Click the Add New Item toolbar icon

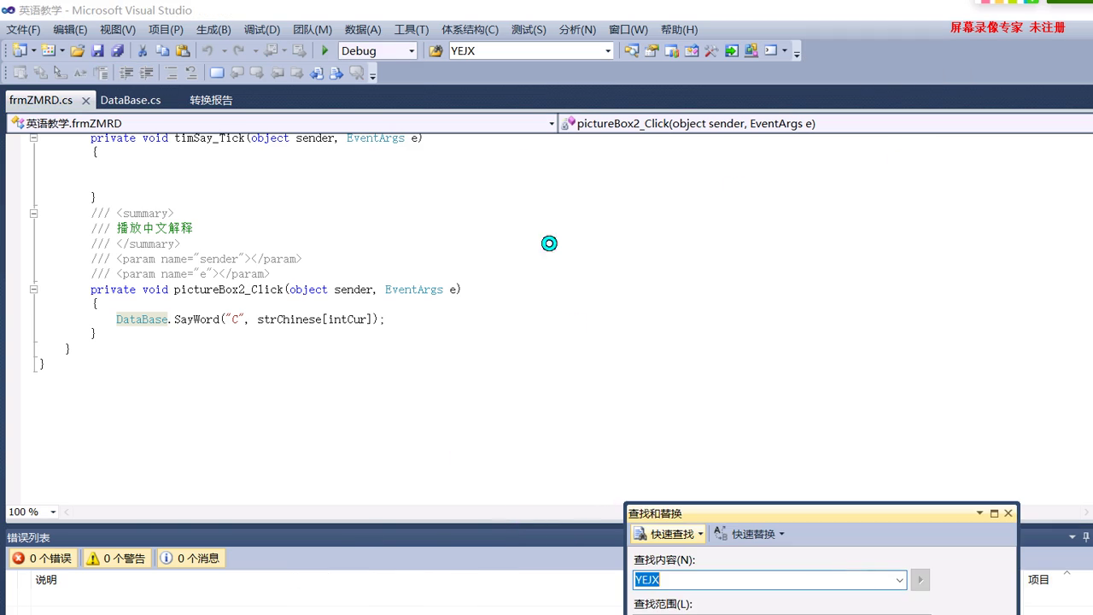pos(49,50)
